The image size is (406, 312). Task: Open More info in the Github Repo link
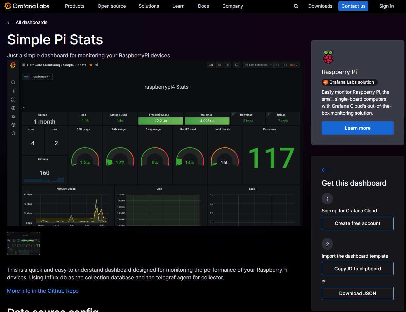point(43,291)
